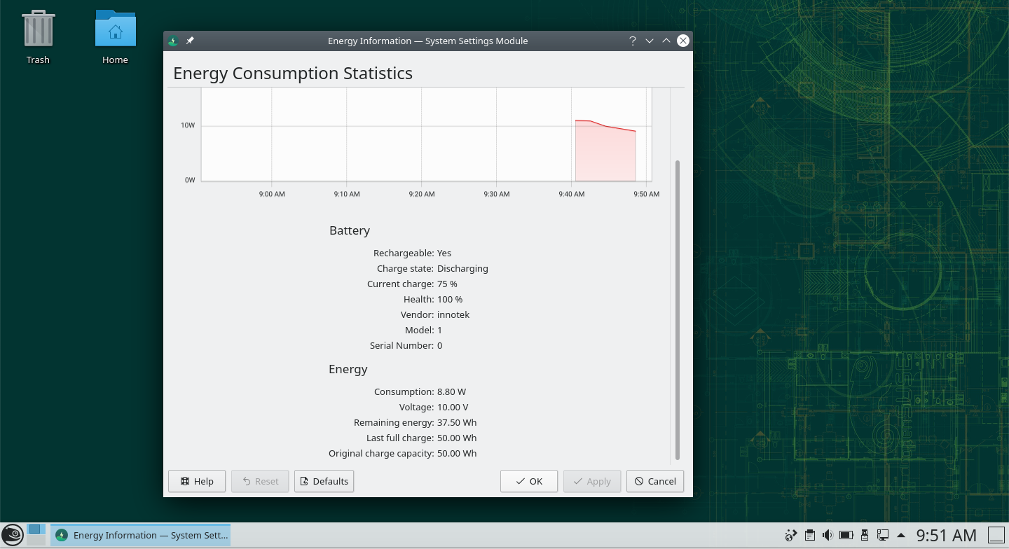Open the openSUSE application launcher
The width and height of the screenshot is (1009, 549).
click(13, 536)
